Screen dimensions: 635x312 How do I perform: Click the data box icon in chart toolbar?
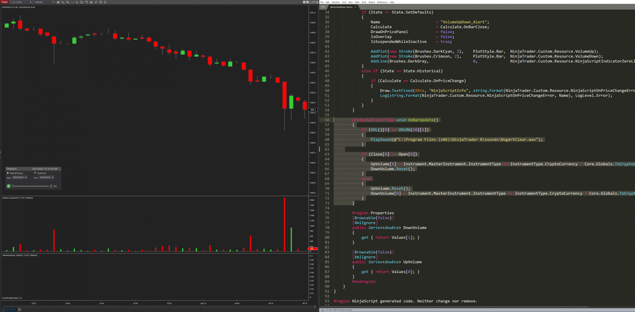click(91, 2)
